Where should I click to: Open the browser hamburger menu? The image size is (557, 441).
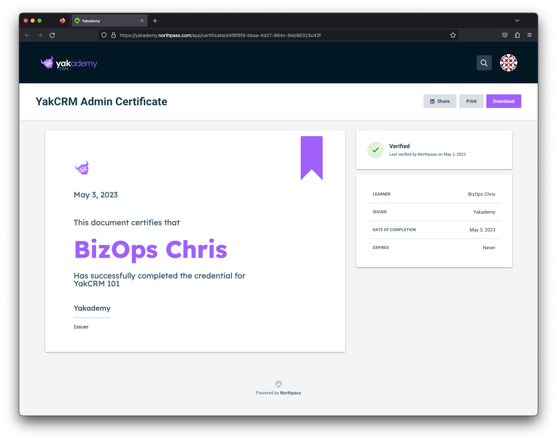point(530,35)
